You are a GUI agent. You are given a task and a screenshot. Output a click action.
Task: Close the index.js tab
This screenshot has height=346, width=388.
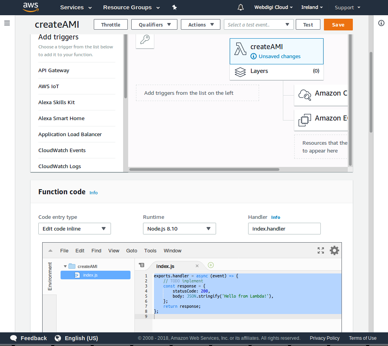(197, 266)
